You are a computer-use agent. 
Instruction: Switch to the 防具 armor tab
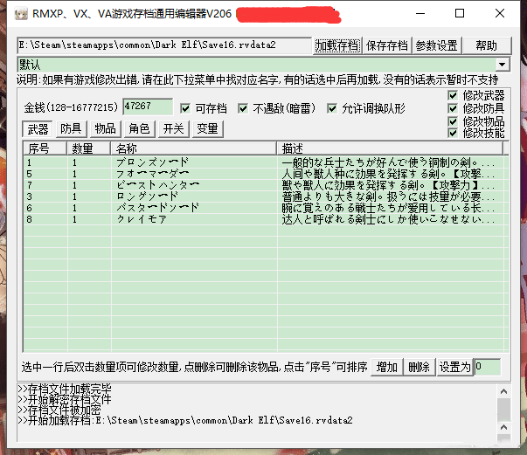click(71, 128)
